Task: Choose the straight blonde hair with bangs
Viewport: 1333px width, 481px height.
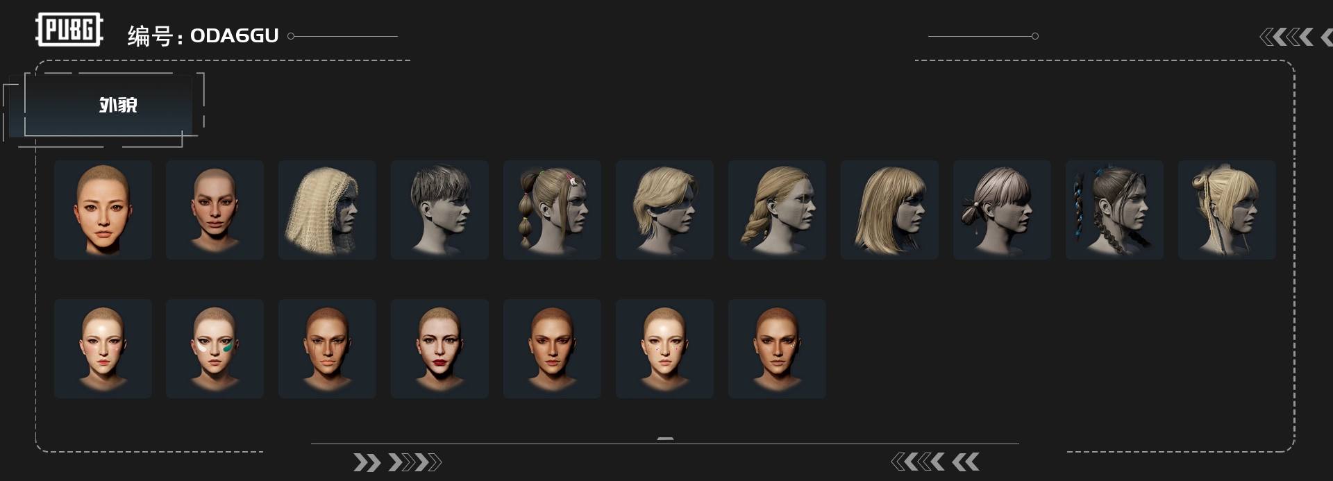Action: [889, 210]
